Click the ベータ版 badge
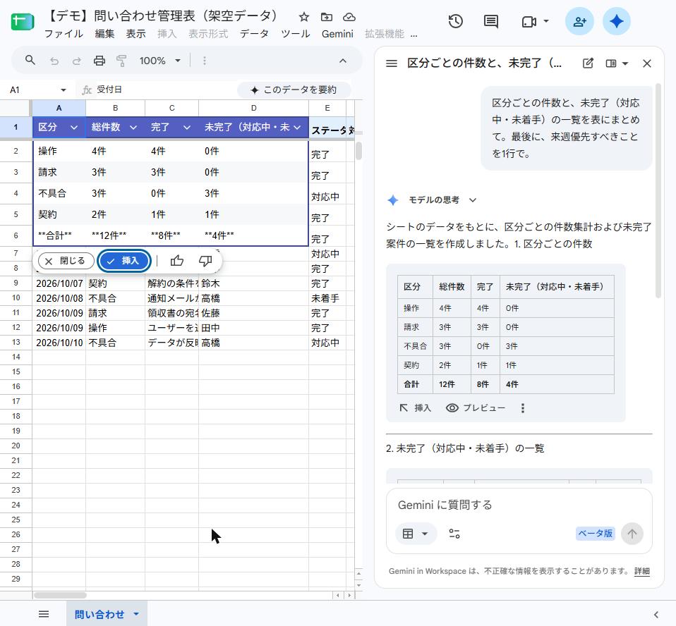The width and height of the screenshot is (676, 626). point(596,534)
